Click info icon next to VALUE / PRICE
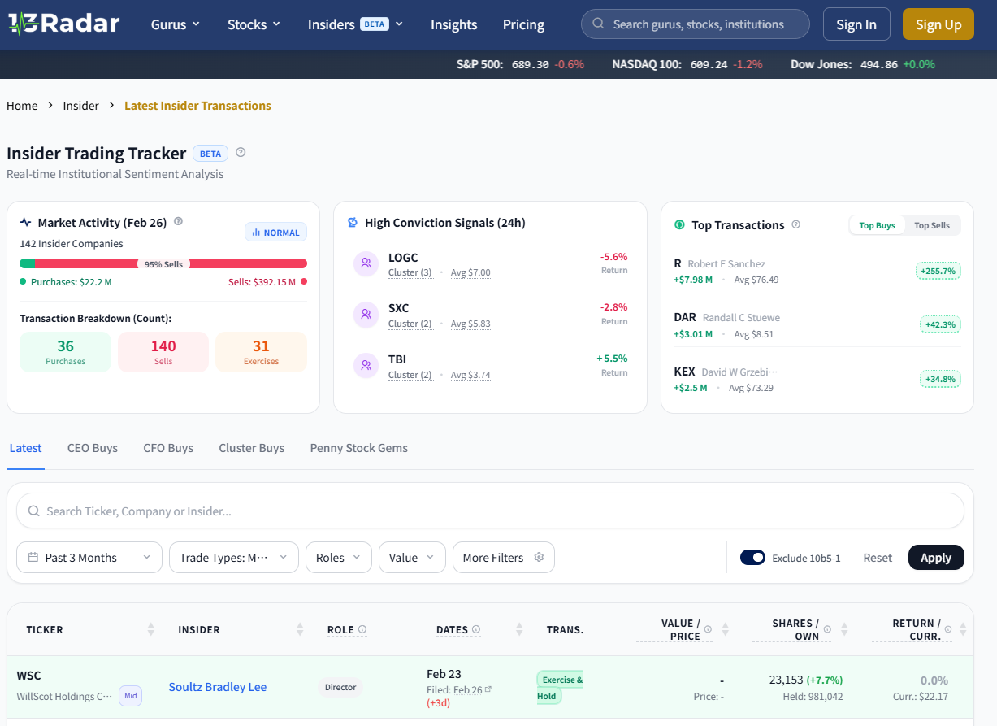This screenshot has height=726, width=997. 708,629
